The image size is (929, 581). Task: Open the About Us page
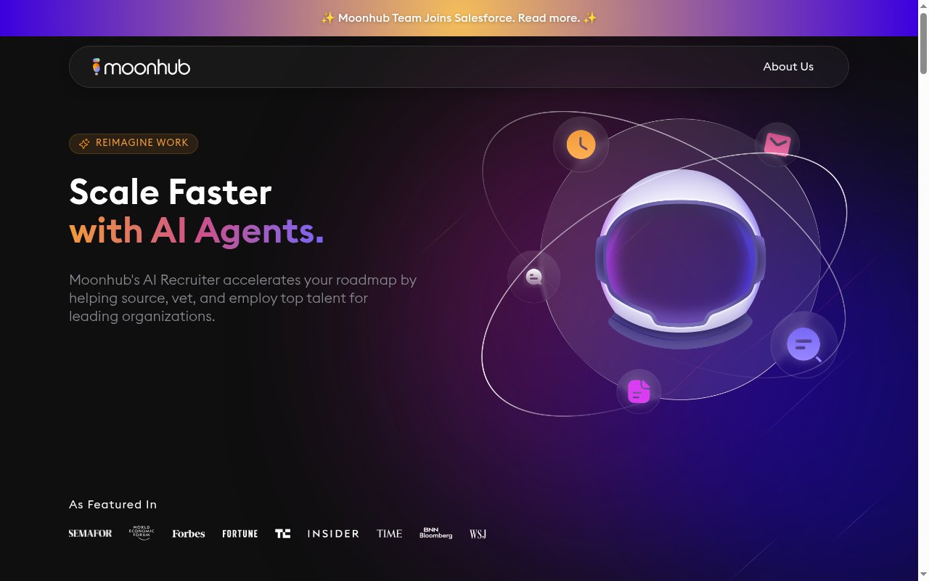click(788, 67)
